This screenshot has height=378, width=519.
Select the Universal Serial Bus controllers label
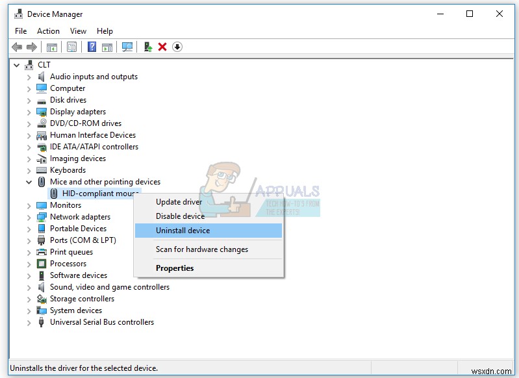click(x=102, y=322)
